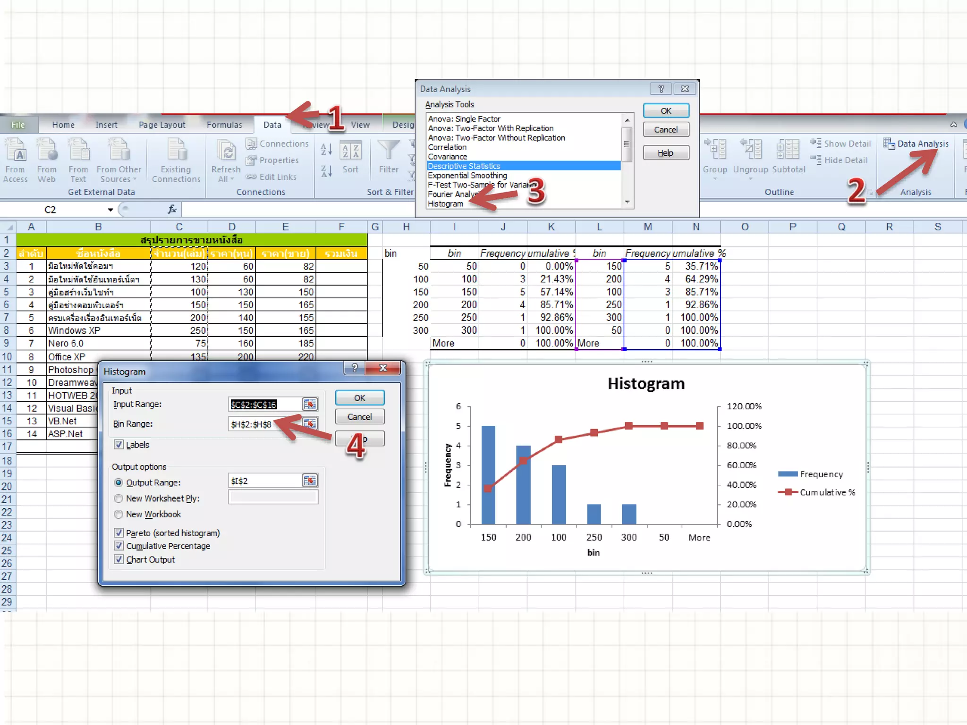Open the Name Box dropdown arrow

click(x=110, y=210)
